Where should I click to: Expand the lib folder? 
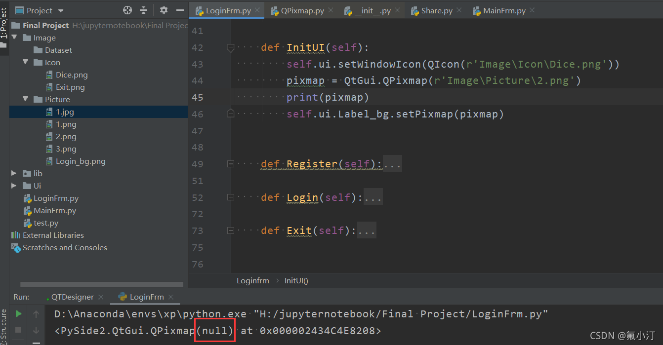pos(14,174)
